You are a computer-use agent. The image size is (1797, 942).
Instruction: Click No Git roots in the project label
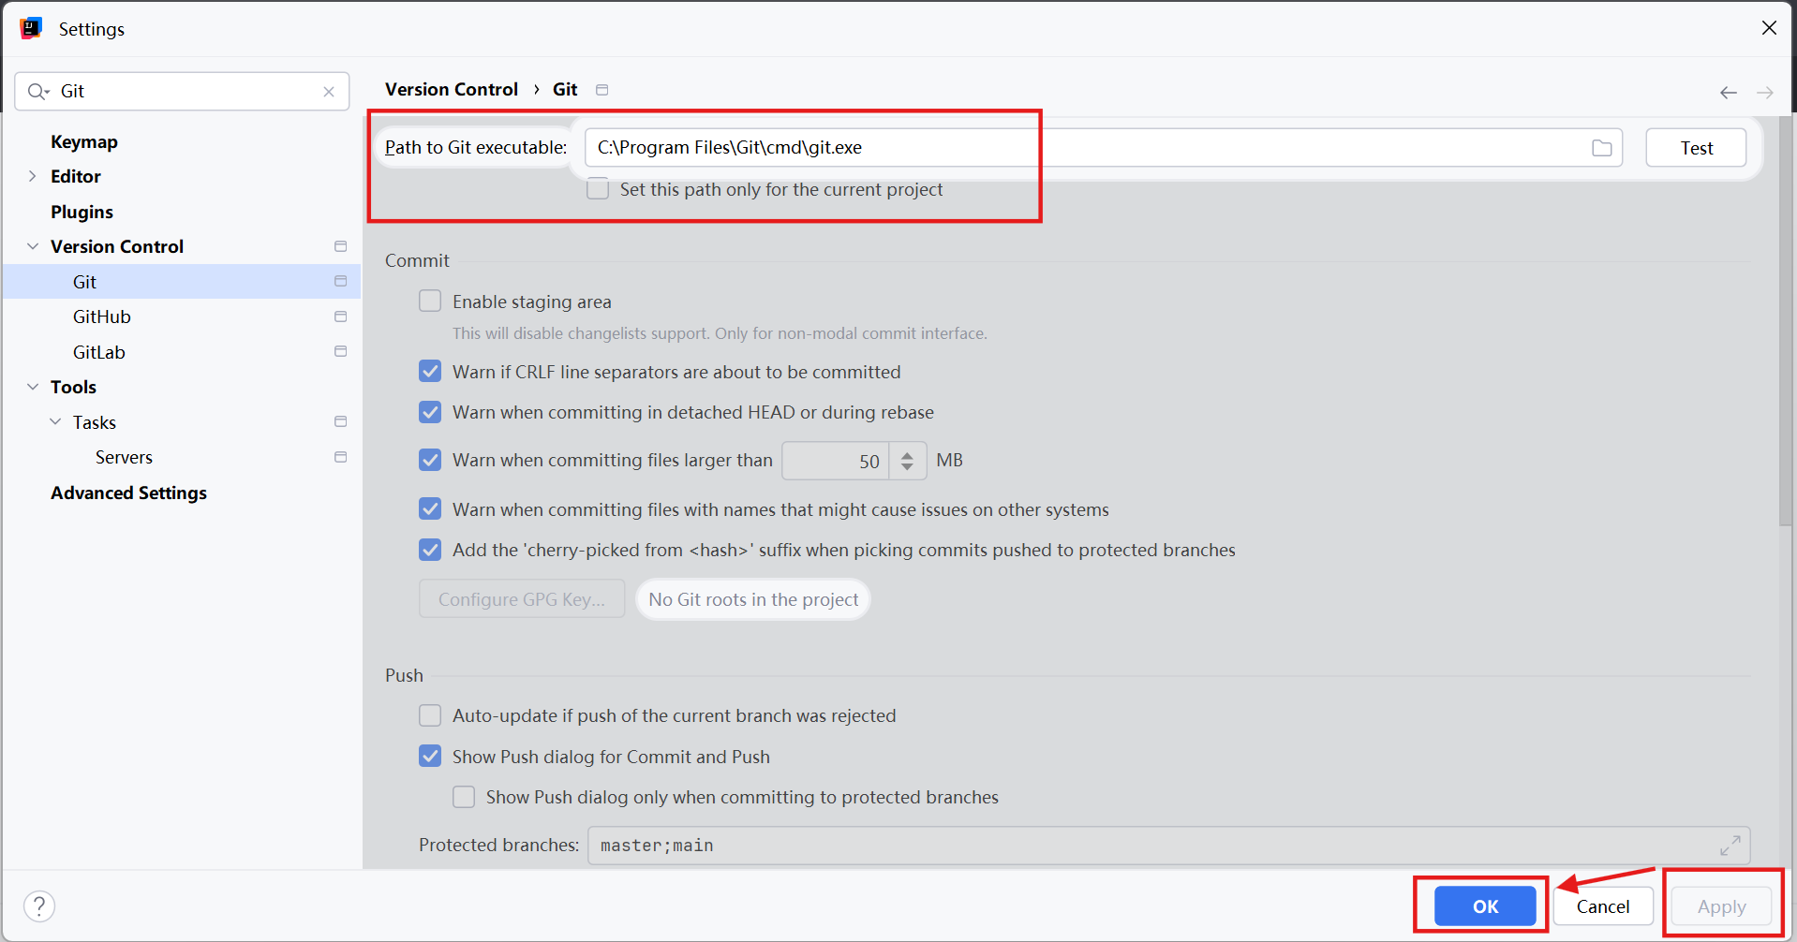[x=753, y=599]
